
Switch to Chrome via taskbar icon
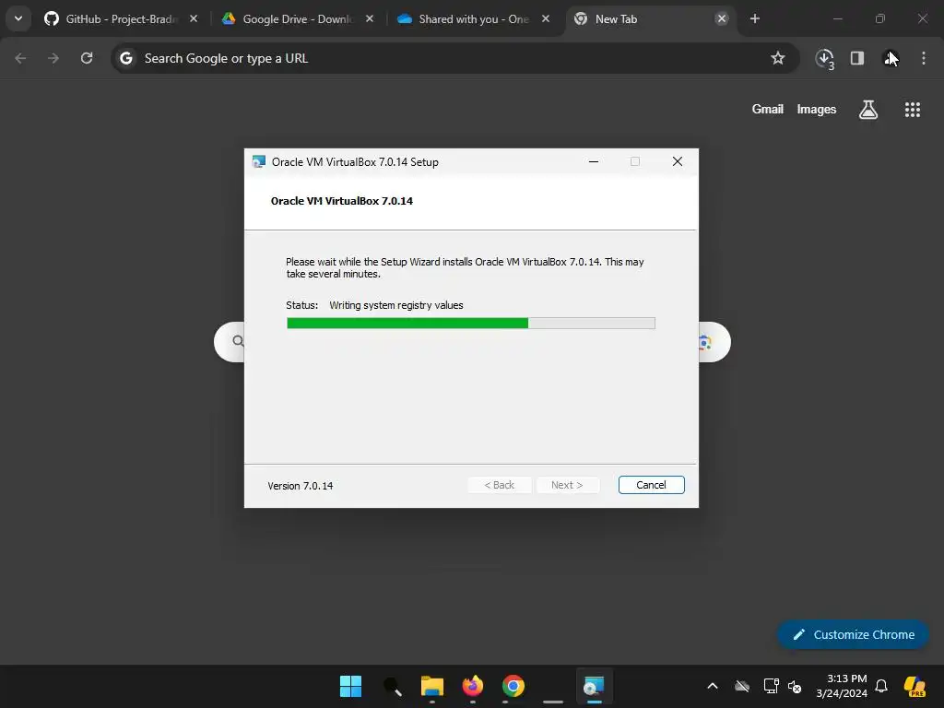pyautogui.click(x=513, y=686)
